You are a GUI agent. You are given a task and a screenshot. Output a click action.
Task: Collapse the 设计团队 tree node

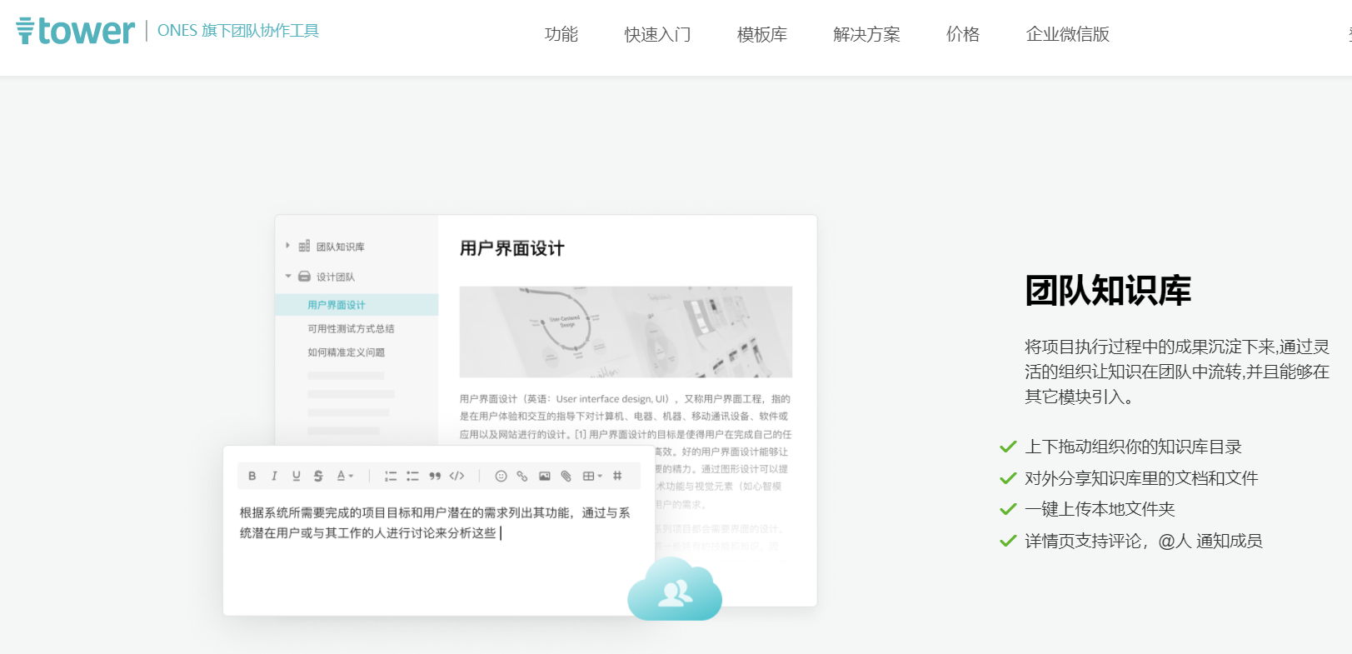[288, 276]
